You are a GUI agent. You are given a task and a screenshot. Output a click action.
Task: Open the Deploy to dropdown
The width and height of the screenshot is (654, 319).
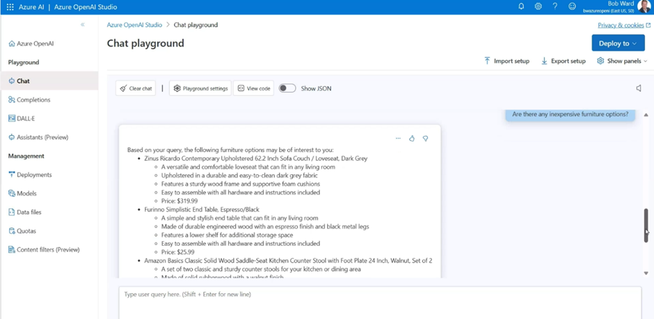[618, 43]
